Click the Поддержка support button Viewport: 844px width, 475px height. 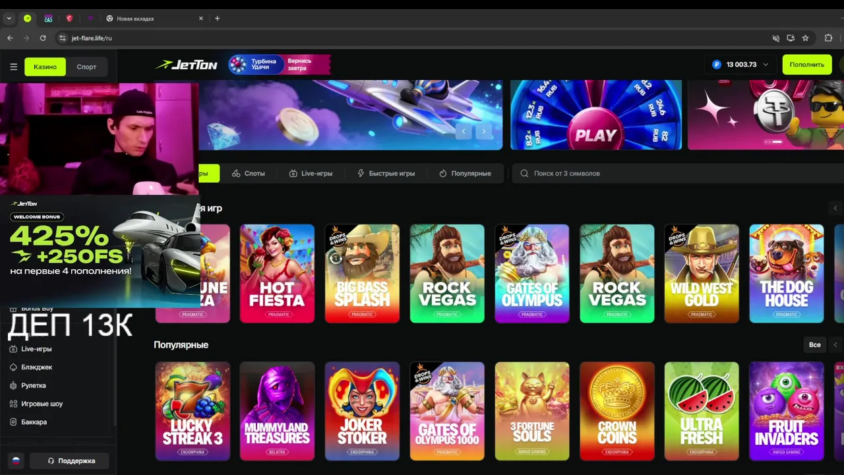click(x=69, y=461)
